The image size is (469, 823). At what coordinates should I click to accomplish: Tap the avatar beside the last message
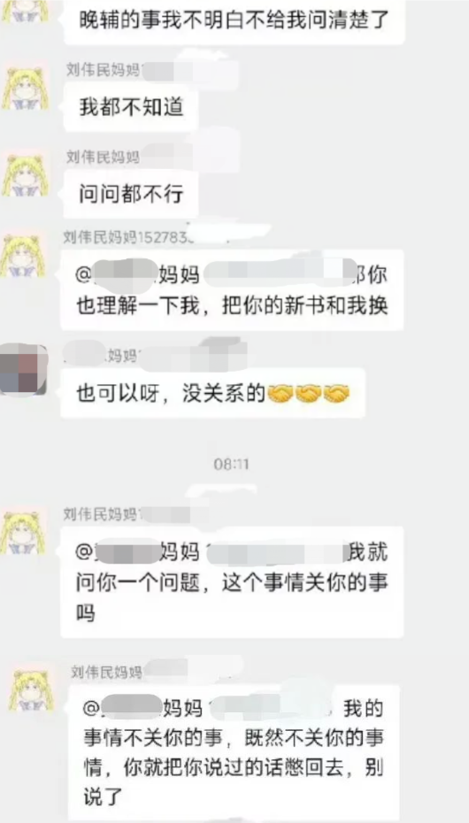pos(32,690)
